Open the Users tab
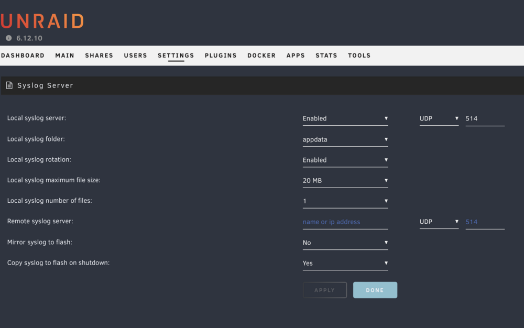 pos(135,56)
